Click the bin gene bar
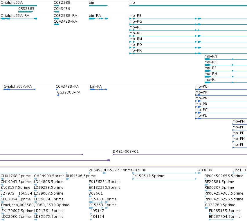The height and width of the screenshot is (221, 247). pos(98,6)
